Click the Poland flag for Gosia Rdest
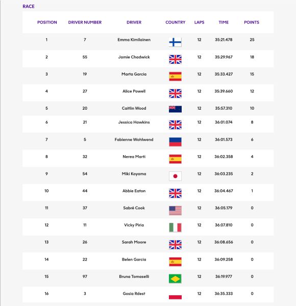This screenshot has height=306, width=296. coord(175,295)
